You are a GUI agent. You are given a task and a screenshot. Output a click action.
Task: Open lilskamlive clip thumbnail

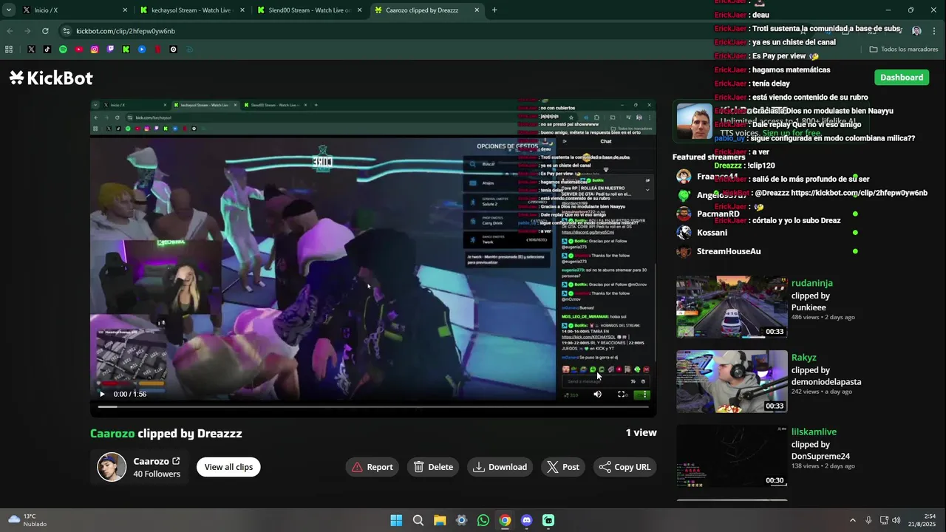(732, 456)
